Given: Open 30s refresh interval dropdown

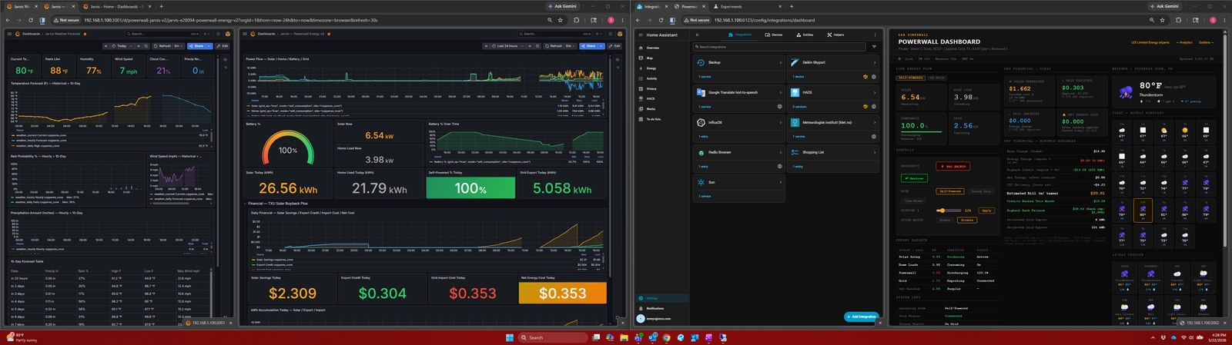Looking at the screenshot, I should coord(570,46).
